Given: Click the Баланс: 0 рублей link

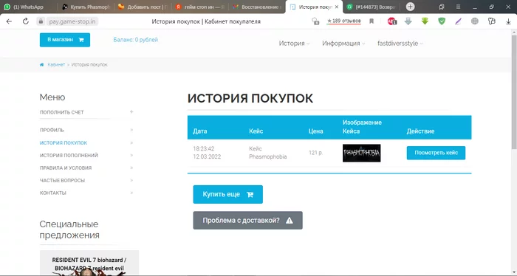Looking at the screenshot, I should [x=135, y=40].
